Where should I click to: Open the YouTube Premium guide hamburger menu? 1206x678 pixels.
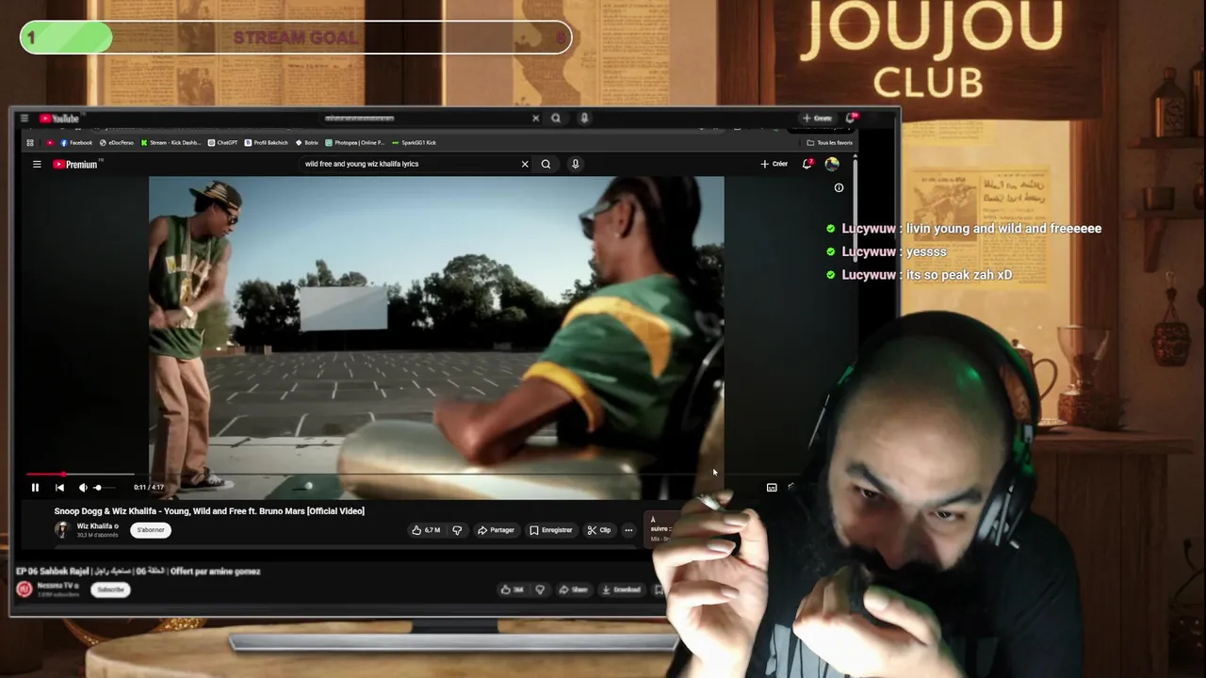(x=37, y=164)
